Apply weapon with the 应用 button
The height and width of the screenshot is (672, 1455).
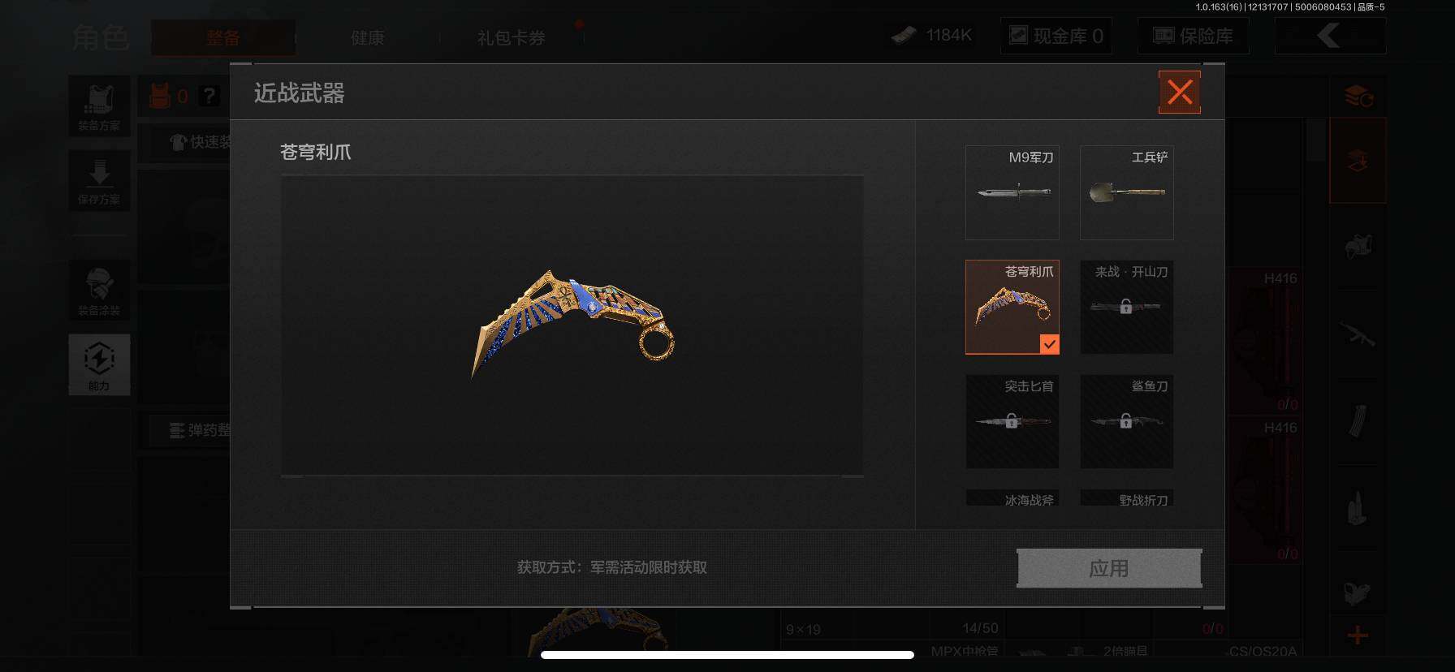1109,568
